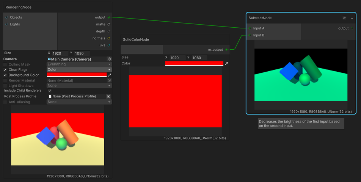Screen dimensions: 361x182
Task: Click the SubtractNode Input A port
Action: 250,28
